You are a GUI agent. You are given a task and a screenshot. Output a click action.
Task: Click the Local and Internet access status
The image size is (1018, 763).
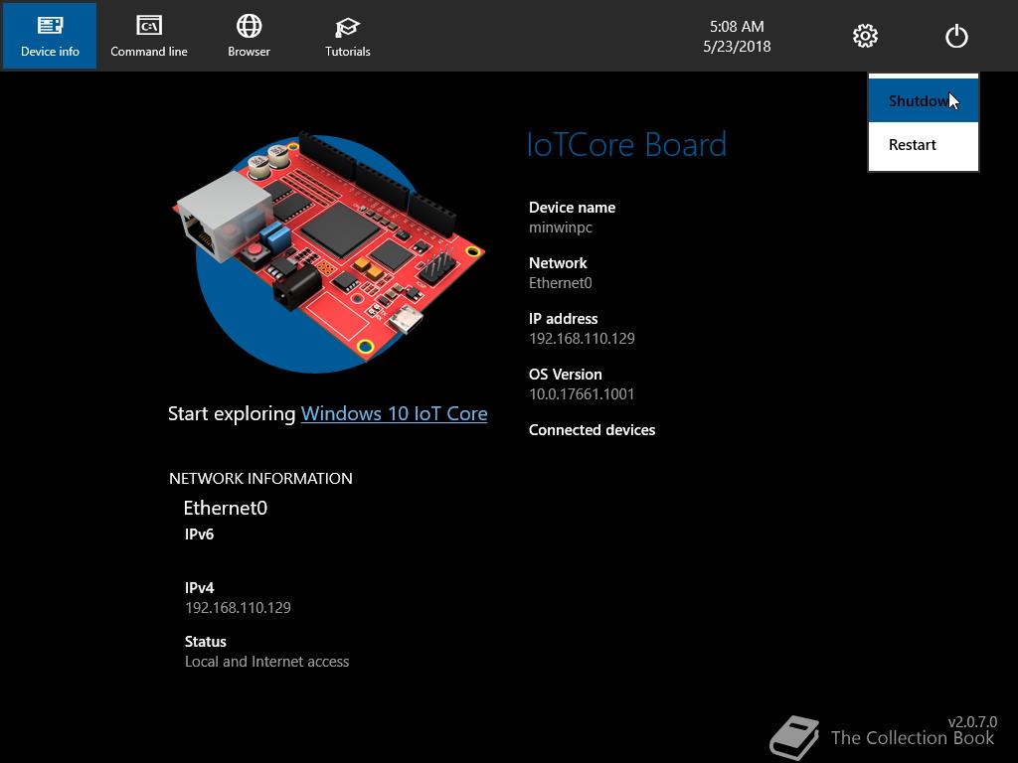coord(266,662)
